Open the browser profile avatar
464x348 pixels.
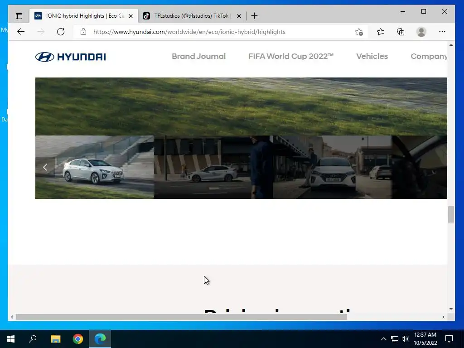(421, 32)
